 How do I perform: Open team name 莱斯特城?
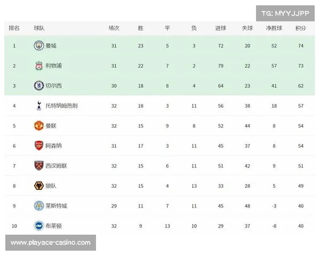[56, 206]
